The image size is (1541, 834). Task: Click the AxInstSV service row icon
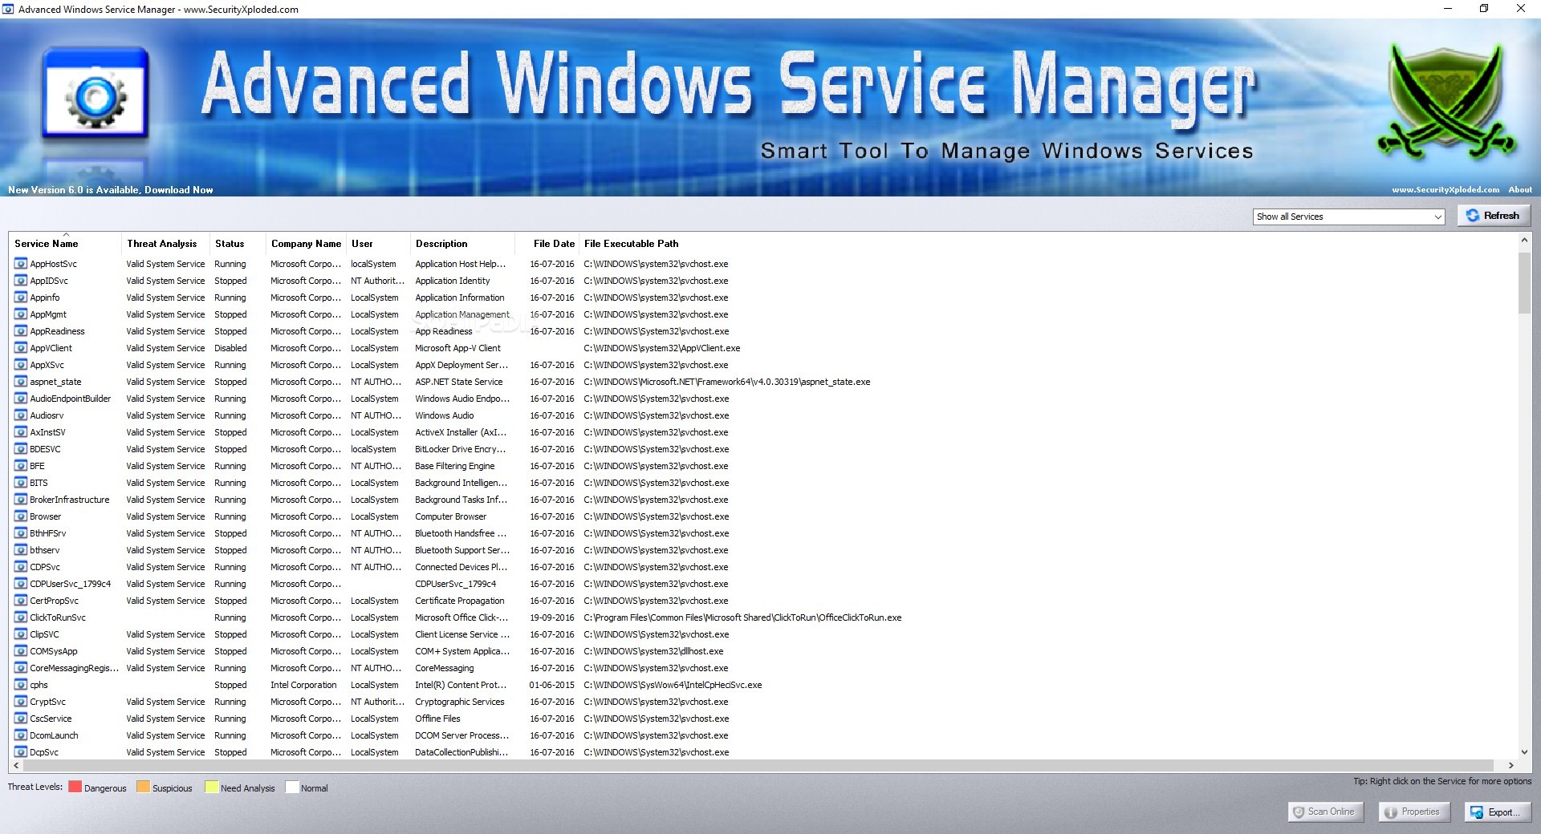21,431
